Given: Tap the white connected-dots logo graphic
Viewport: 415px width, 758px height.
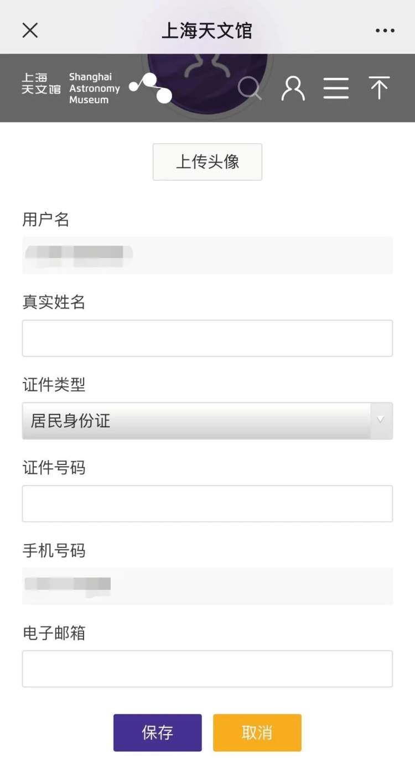Looking at the screenshot, I should 151,88.
